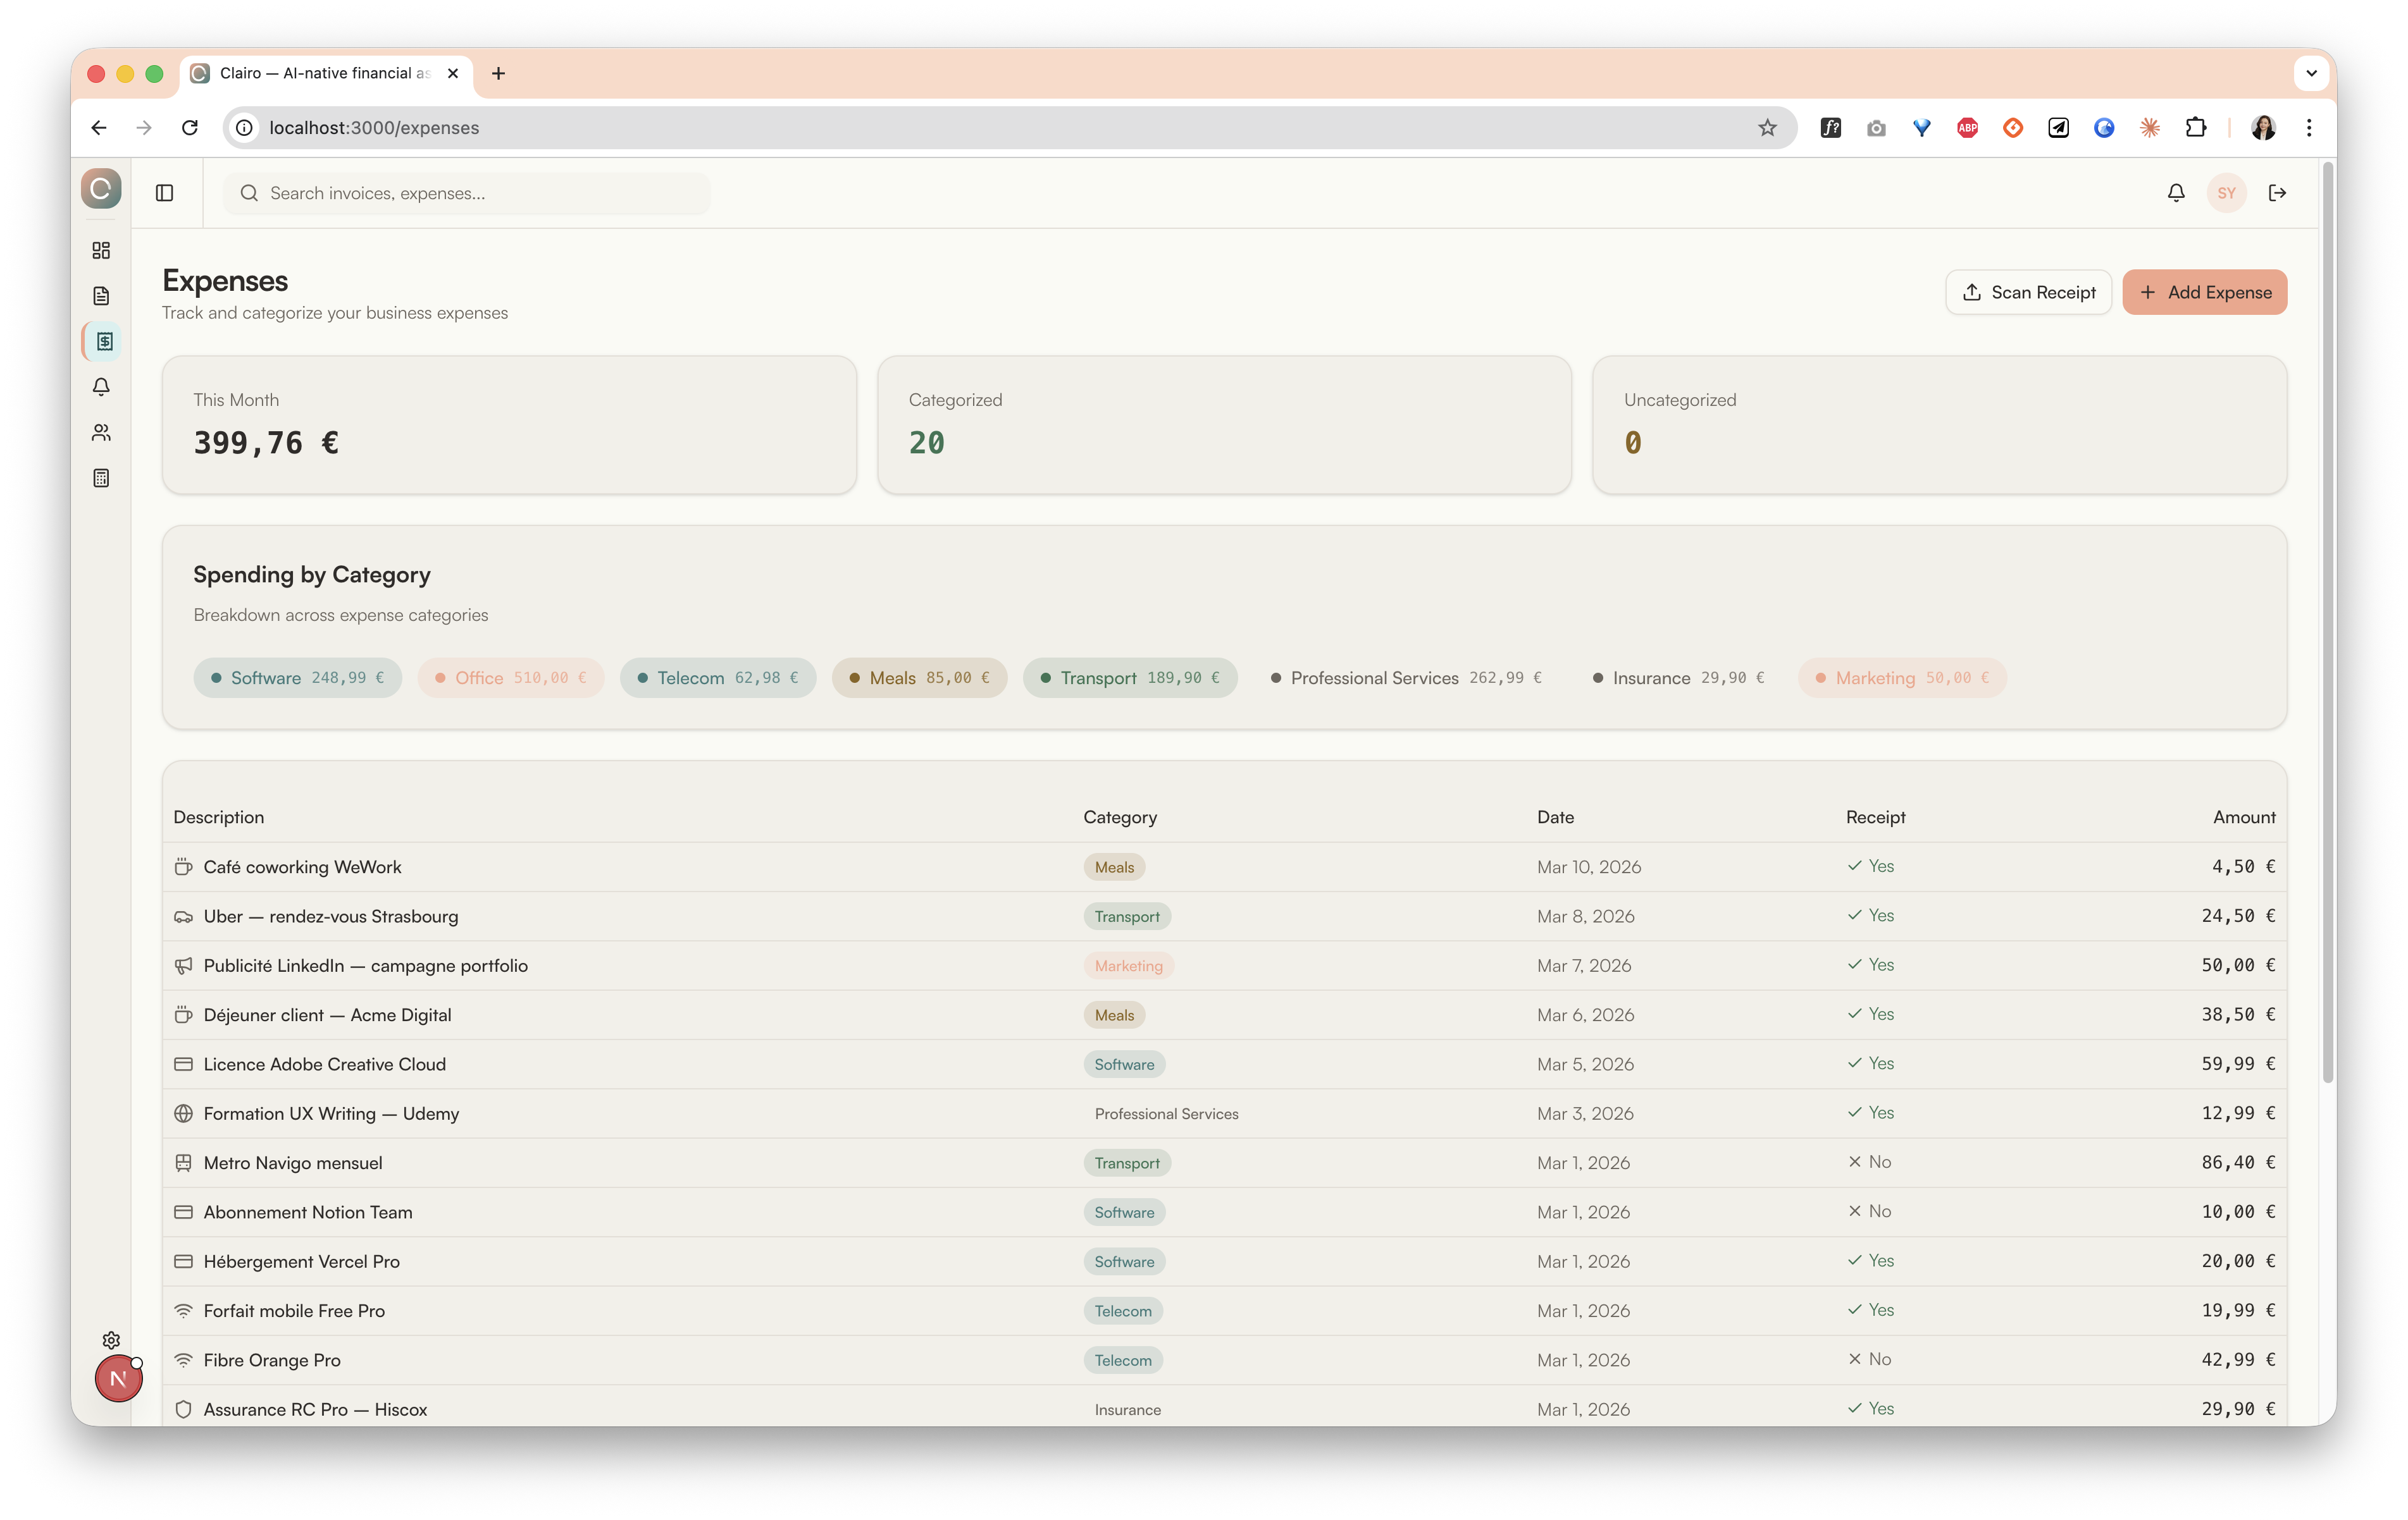
Task: Click the Marketing badge in LinkedIn row
Action: pos(1128,965)
